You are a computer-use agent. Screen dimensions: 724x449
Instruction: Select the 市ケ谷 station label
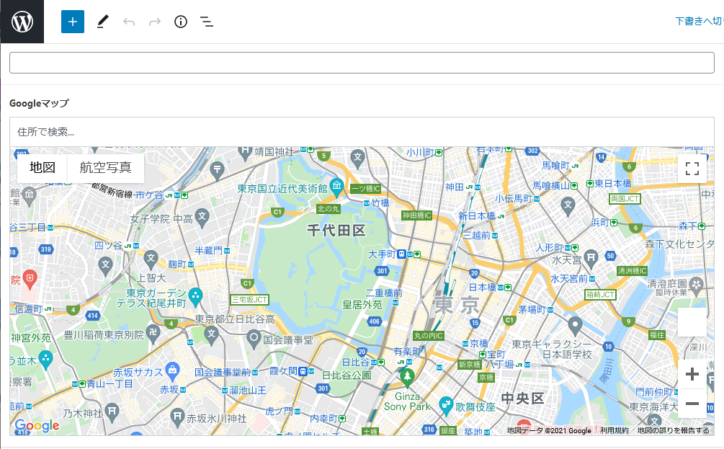(x=150, y=195)
